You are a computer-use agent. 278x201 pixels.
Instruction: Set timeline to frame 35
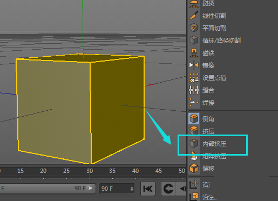pyautogui.click(x=112, y=171)
